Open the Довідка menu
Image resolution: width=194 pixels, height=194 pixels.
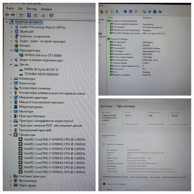click(46, 9)
